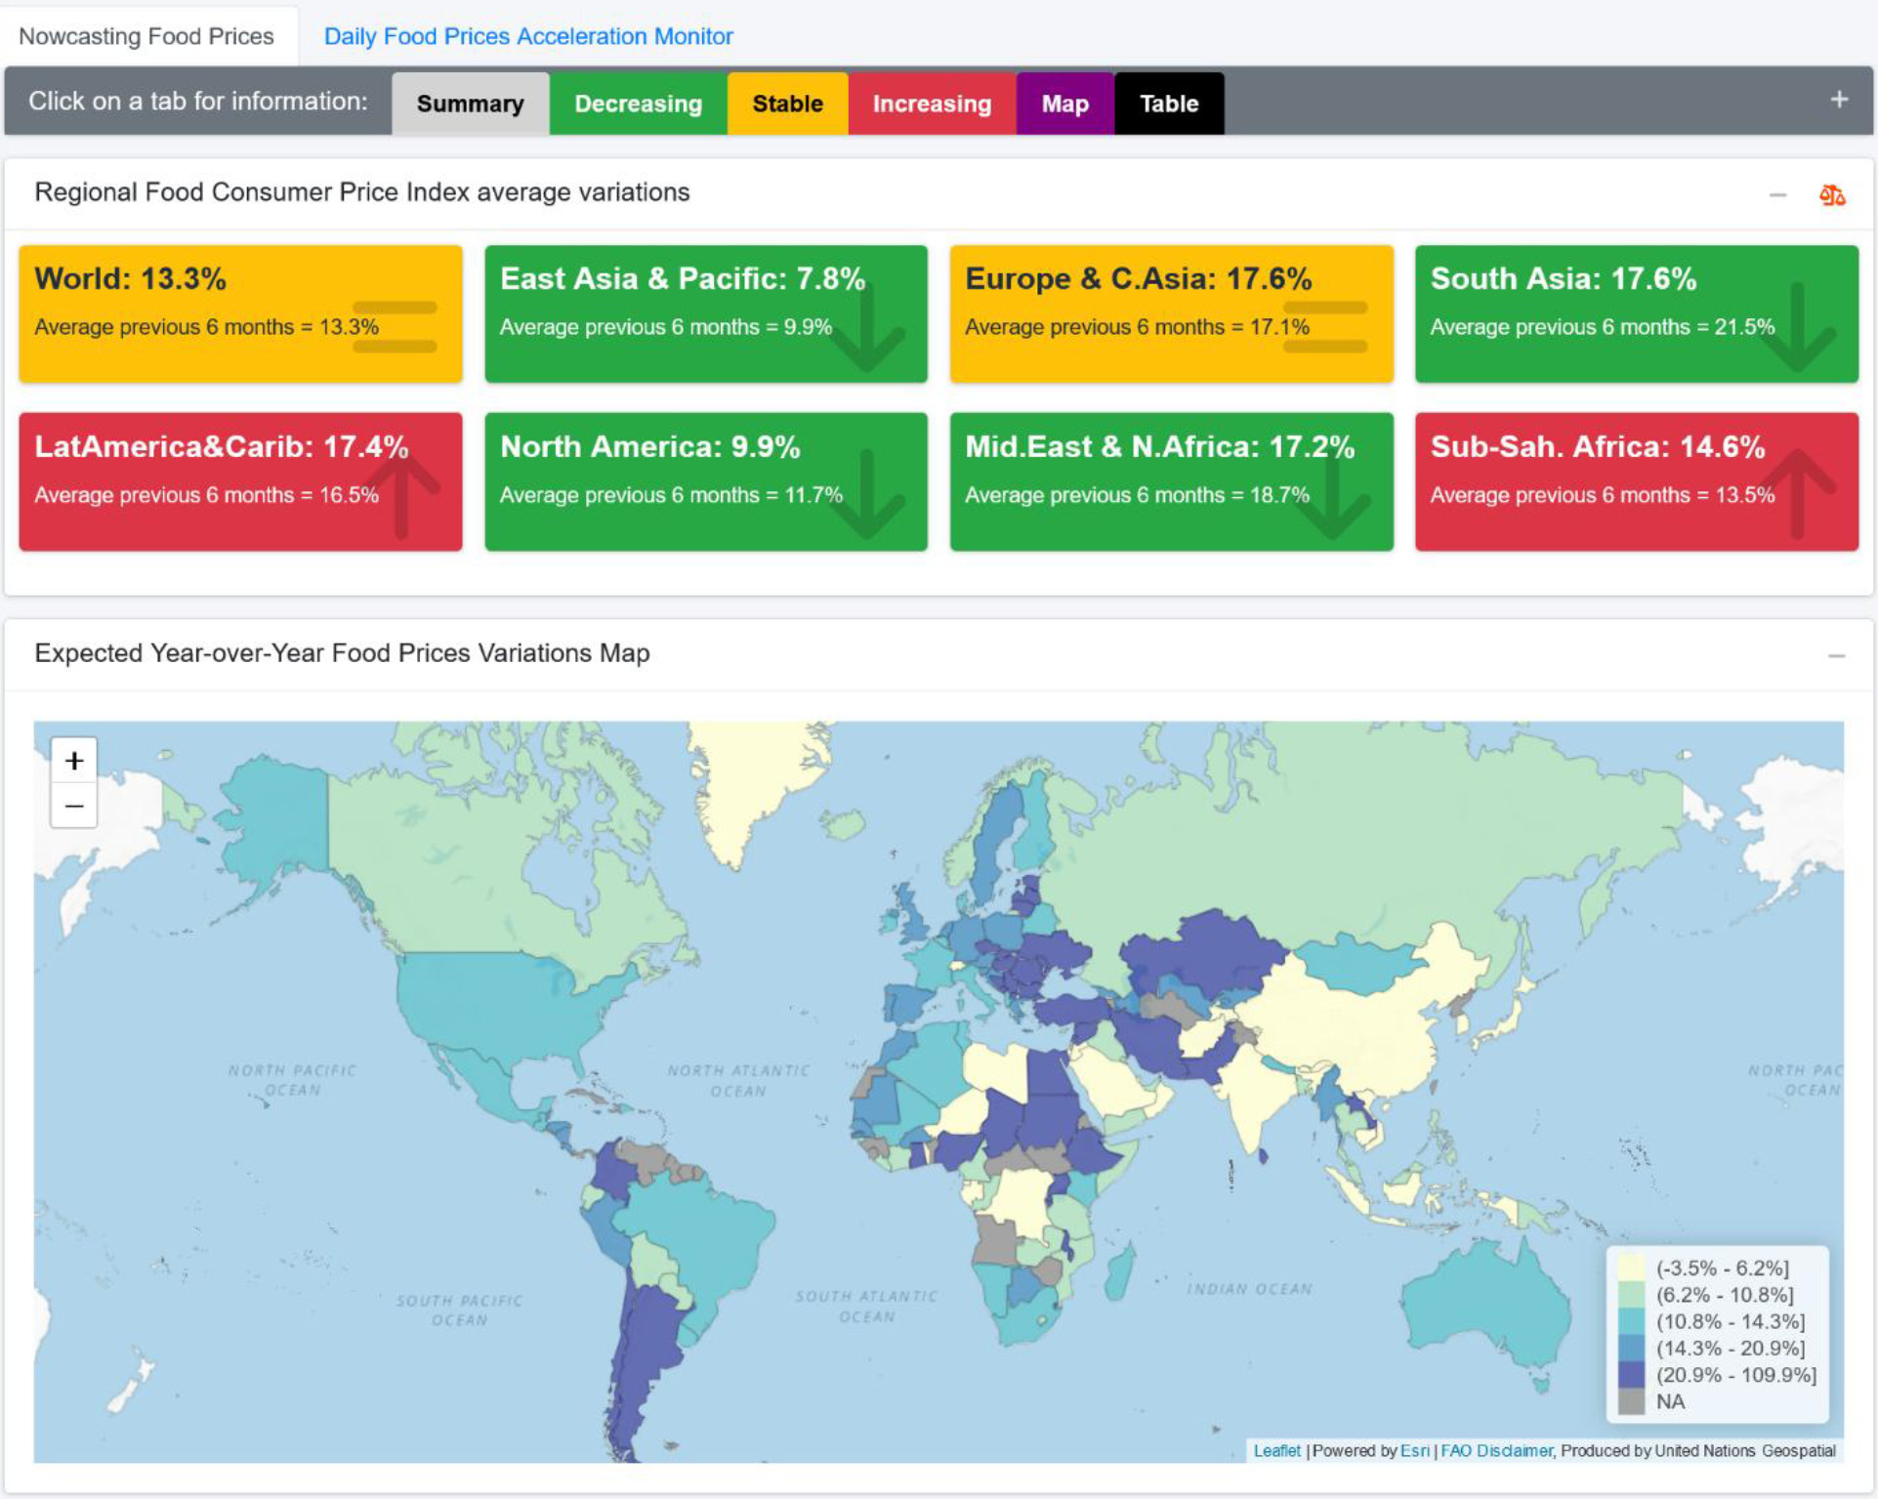
Task: Switch to the Table tab
Action: pyautogui.click(x=1167, y=104)
